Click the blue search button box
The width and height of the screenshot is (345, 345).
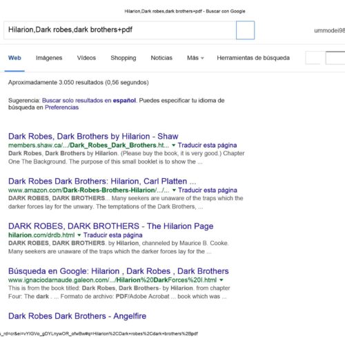(x=245, y=30)
